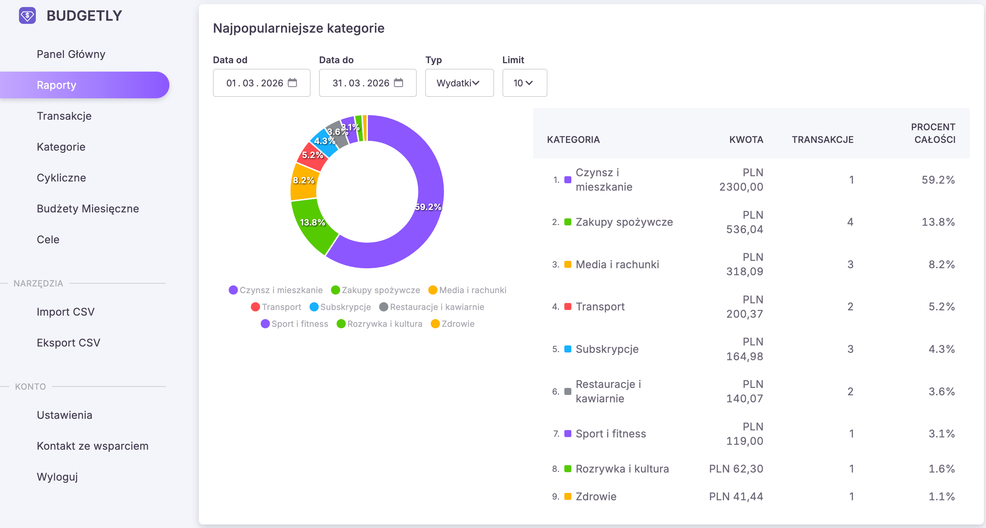This screenshot has height=528, width=986.
Task: Open Ustawienia
Action: pos(64,415)
